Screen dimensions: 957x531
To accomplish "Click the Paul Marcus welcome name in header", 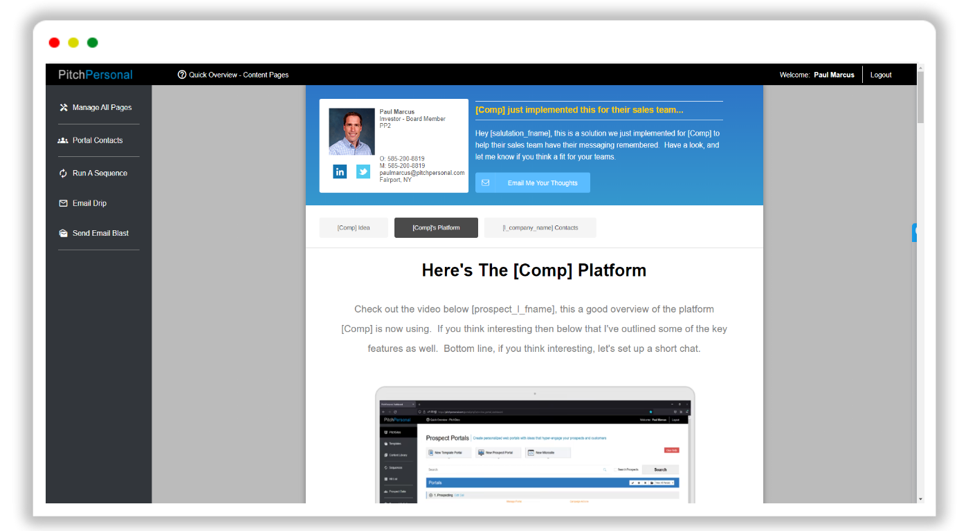I will pyautogui.click(x=834, y=75).
